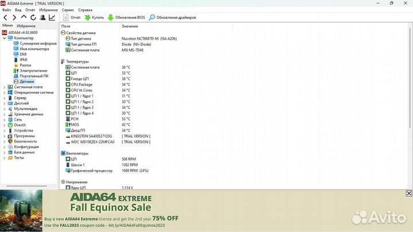Open Обновления драйверов from toolbar
Viewport: 413px width, 232px height.
coord(172,17)
